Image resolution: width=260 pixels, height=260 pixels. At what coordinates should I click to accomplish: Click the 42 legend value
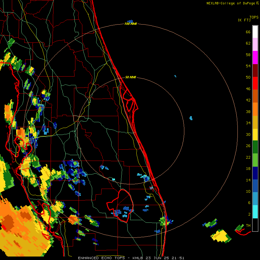click(248, 100)
